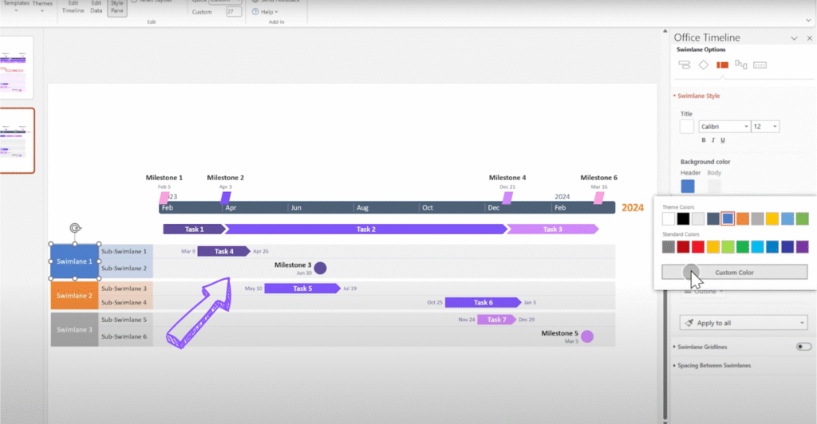
Task: Click the Milestone 5 circle marker
Action: tap(587, 336)
